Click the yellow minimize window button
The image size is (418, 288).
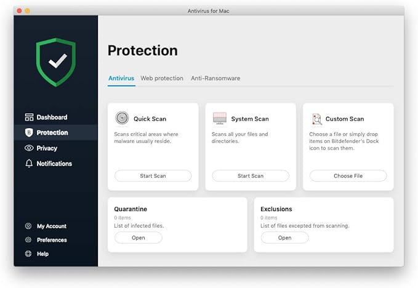tap(28, 11)
